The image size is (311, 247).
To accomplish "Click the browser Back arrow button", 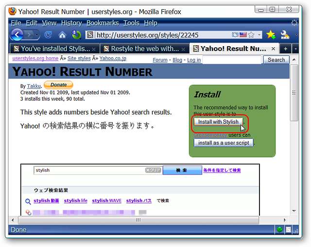I will (17, 35).
